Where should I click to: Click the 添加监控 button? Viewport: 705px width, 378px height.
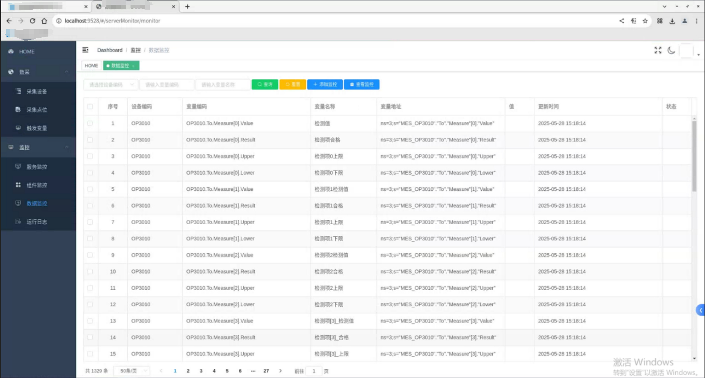click(x=325, y=85)
